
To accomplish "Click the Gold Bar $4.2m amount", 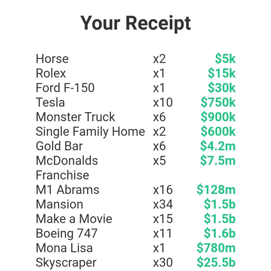I will 218,146.
